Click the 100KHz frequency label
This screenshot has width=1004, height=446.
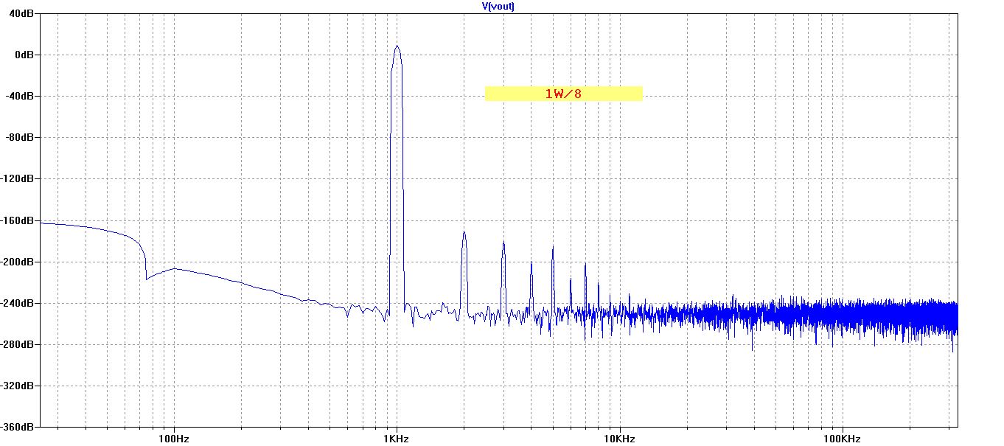coord(842,438)
